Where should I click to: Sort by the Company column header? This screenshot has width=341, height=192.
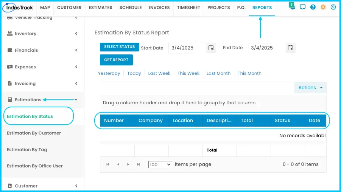point(151,121)
